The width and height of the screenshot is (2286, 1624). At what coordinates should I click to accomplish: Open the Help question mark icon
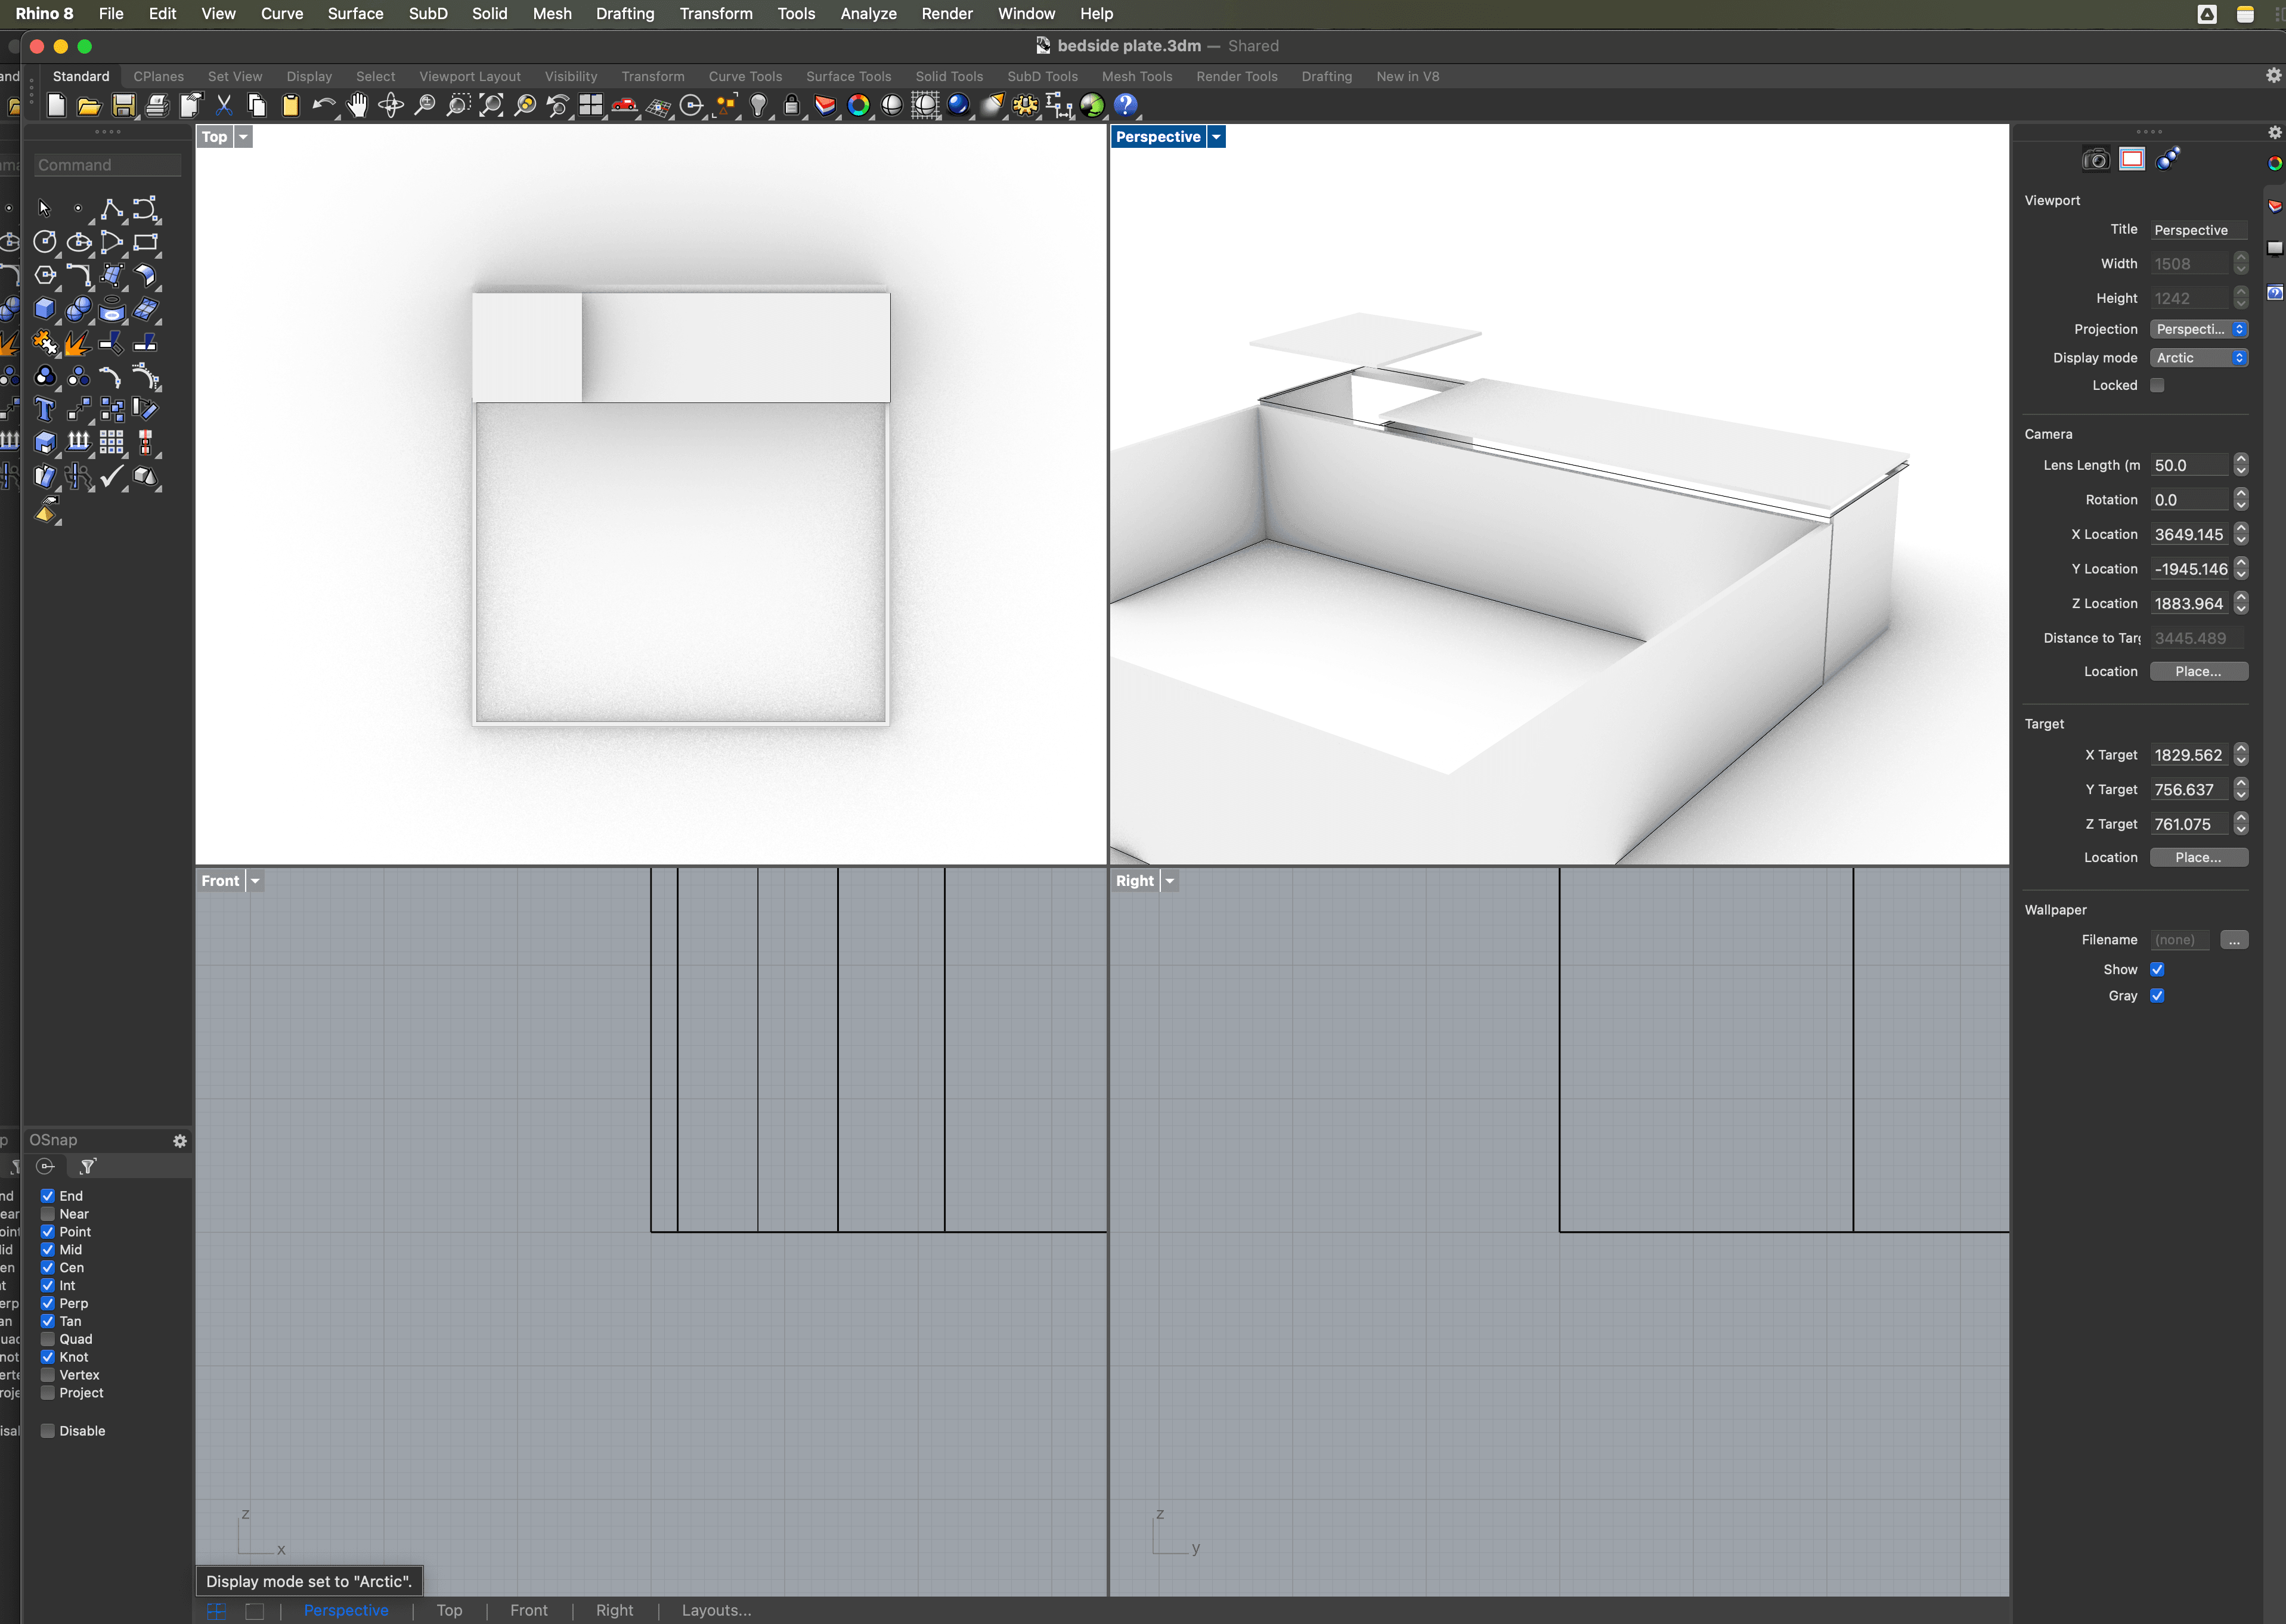coord(1125,105)
